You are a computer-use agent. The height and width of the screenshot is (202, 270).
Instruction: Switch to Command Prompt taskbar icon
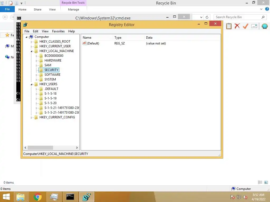[70, 197]
